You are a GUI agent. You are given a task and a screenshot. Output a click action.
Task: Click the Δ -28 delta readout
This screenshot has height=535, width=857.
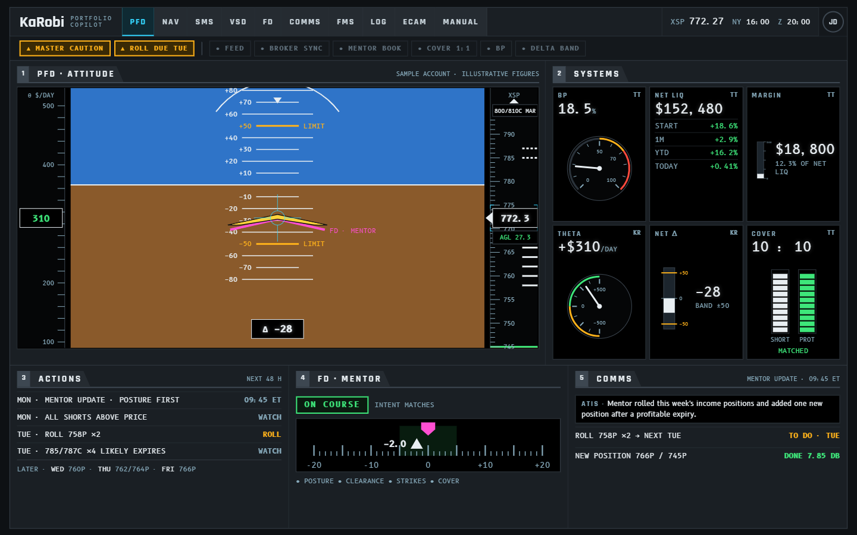277,329
